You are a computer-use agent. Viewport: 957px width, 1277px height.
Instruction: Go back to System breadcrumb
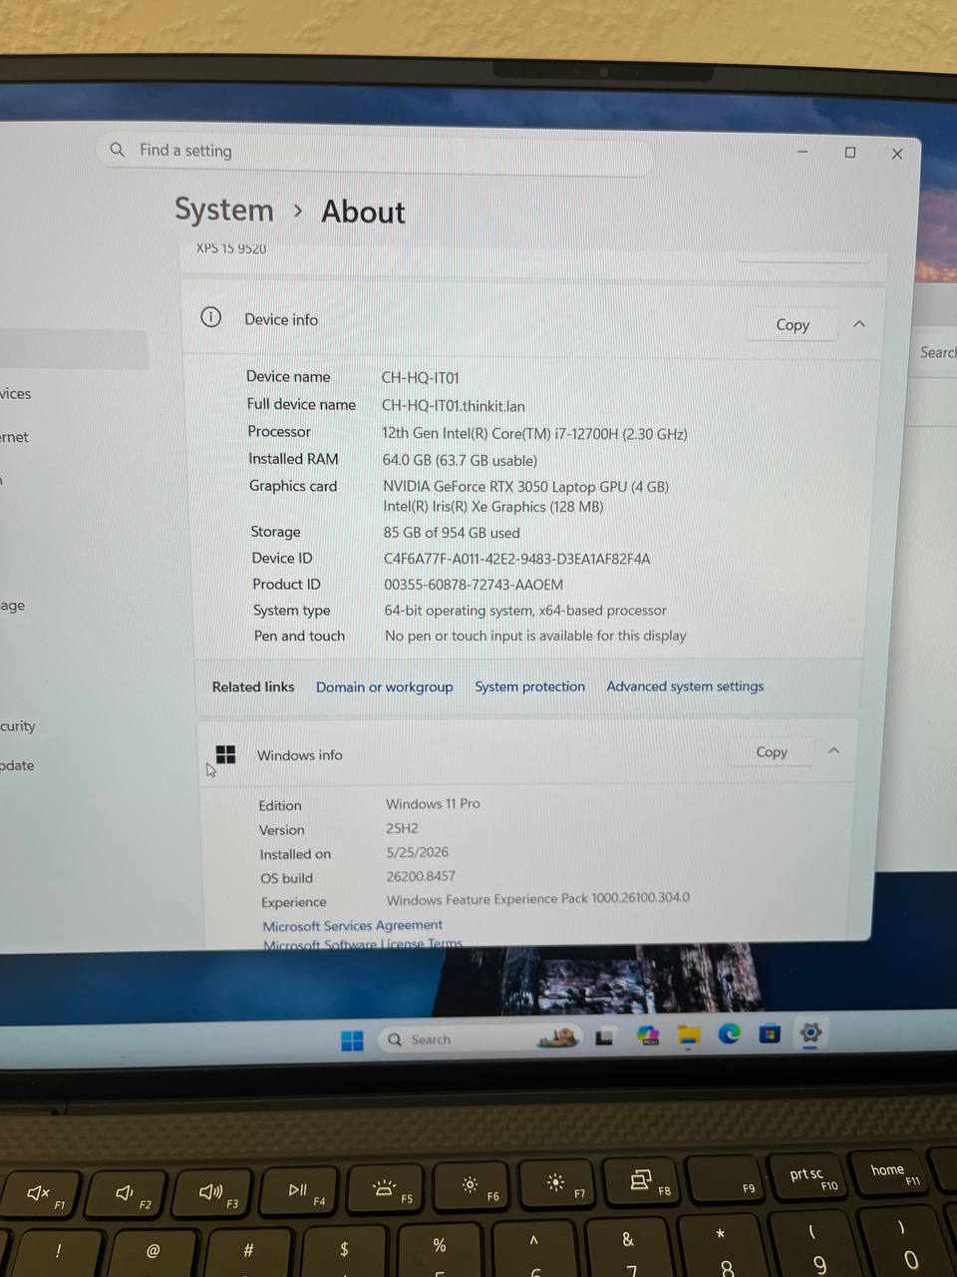point(224,210)
